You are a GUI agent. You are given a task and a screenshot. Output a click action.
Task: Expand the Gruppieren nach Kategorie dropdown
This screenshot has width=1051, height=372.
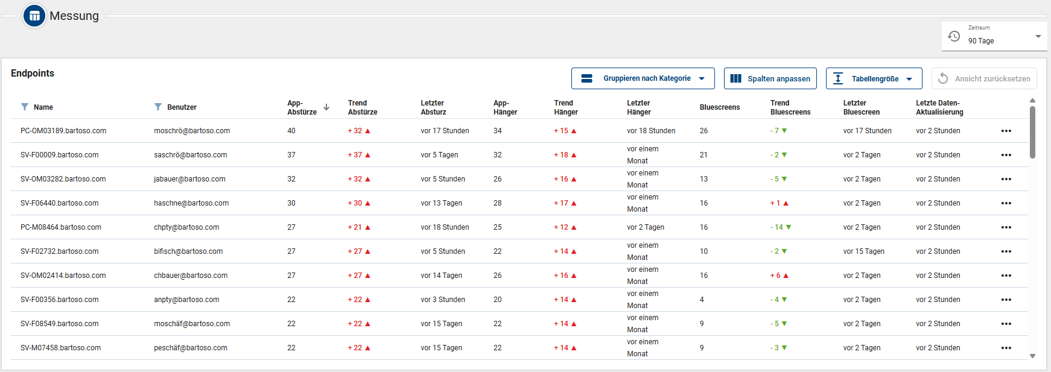[x=643, y=78]
